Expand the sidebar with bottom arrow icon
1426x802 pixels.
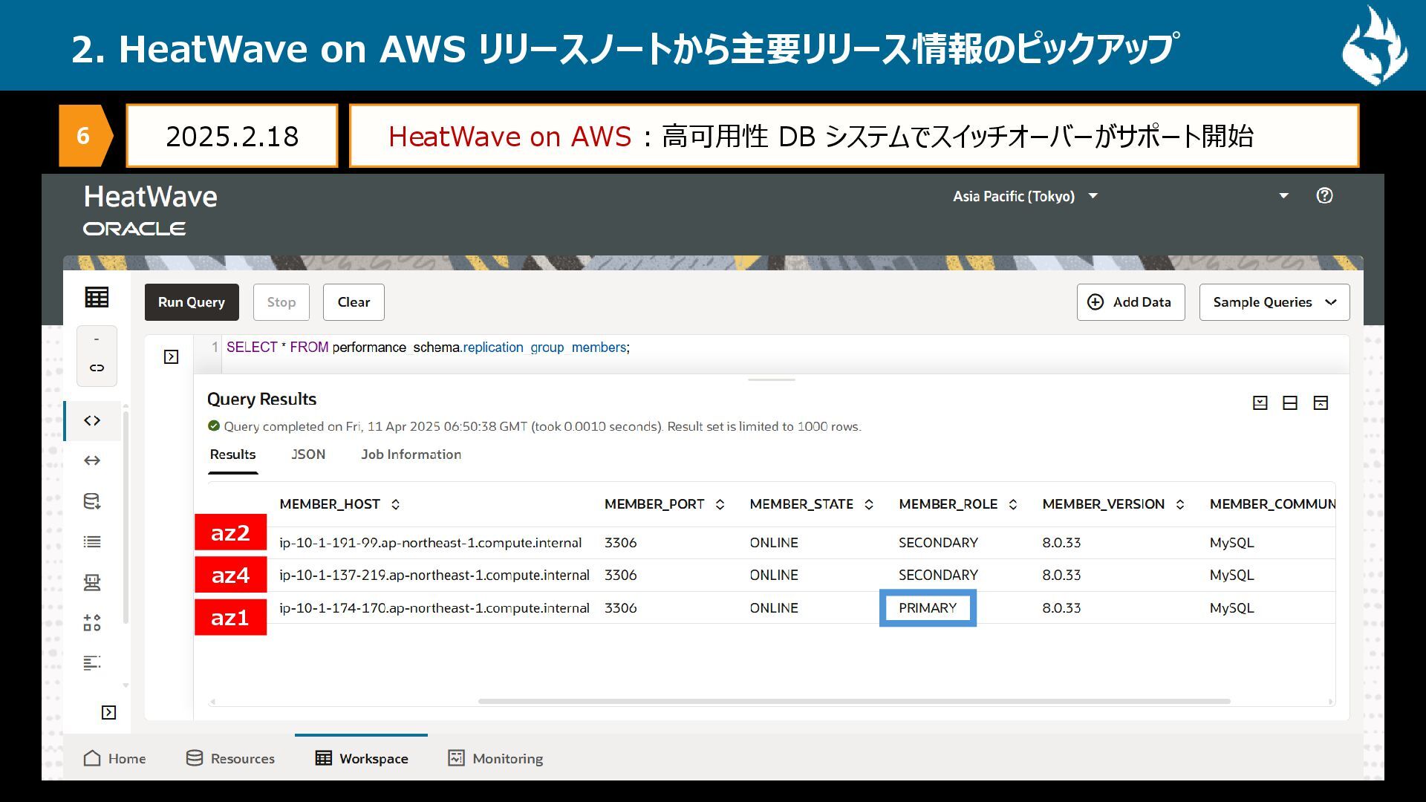[x=108, y=713]
